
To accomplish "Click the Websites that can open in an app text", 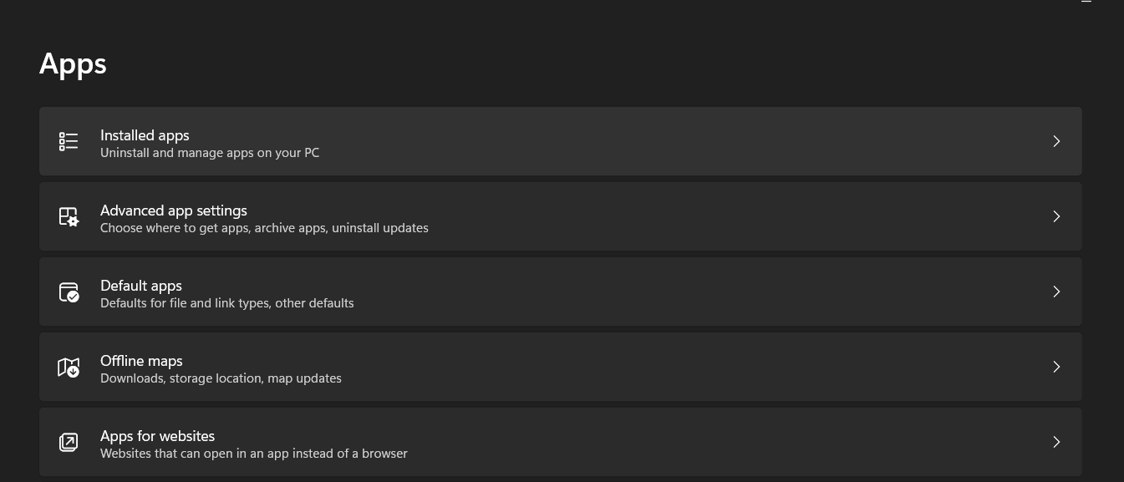I will 254,454.
